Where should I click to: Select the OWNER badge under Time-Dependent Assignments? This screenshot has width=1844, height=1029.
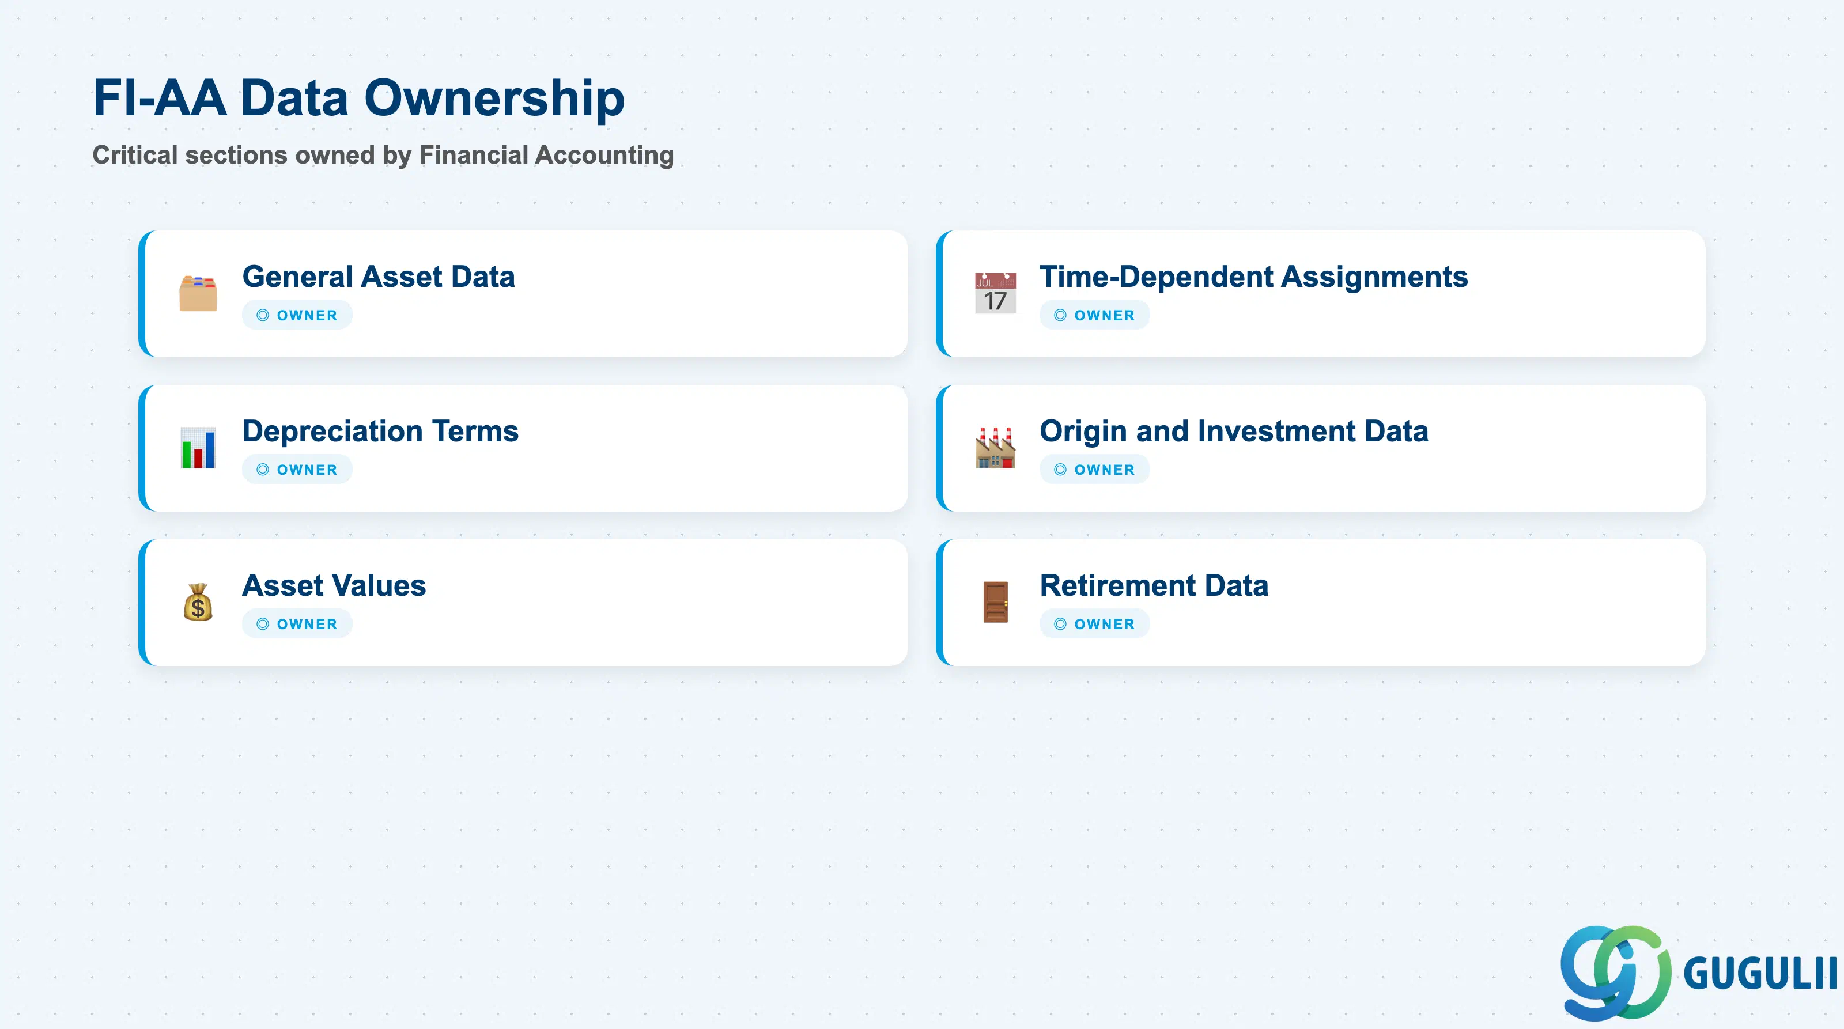[1094, 316]
